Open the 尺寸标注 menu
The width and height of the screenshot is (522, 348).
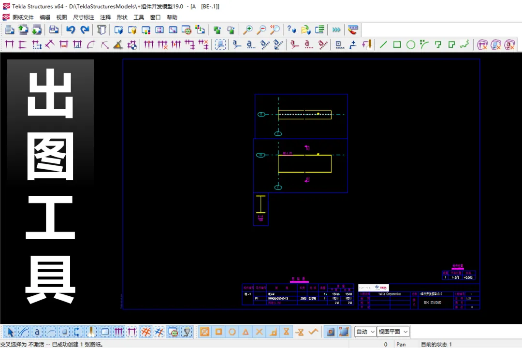tap(83, 17)
